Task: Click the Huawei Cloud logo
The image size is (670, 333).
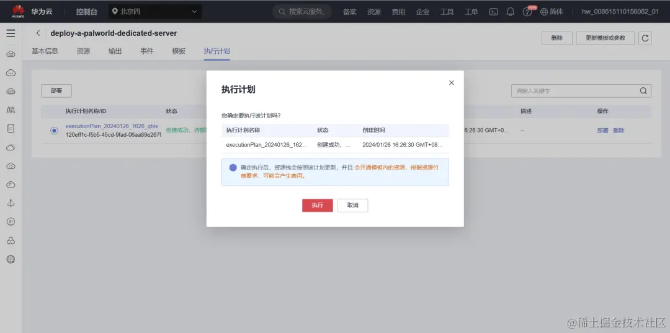Action: [x=19, y=11]
